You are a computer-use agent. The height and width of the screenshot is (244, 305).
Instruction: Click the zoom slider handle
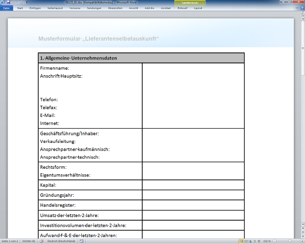click(x=289, y=241)
